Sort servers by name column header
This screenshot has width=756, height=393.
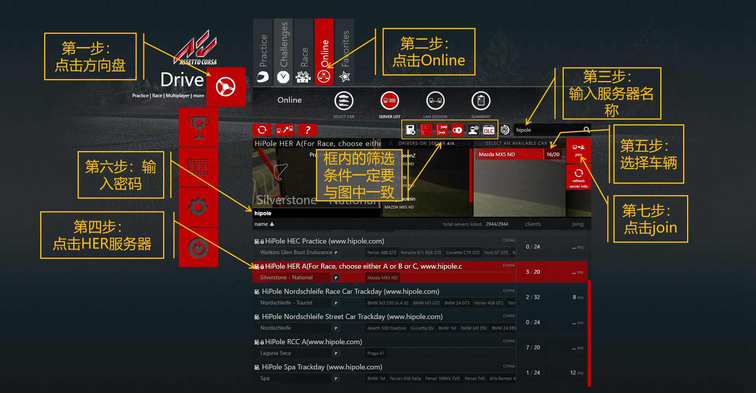pyautogui.click(x=264, y=224)
